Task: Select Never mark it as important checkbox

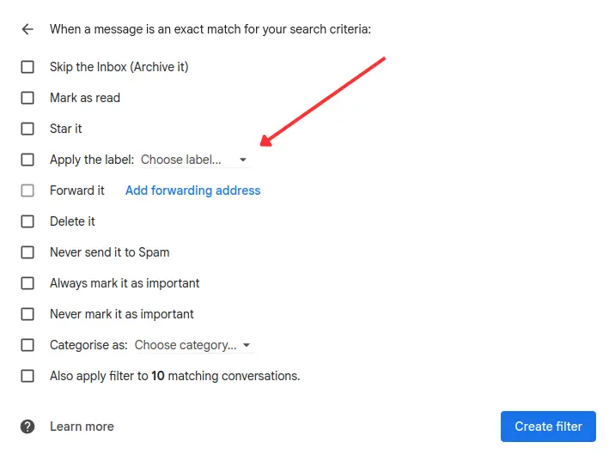Action: point(27,314)
